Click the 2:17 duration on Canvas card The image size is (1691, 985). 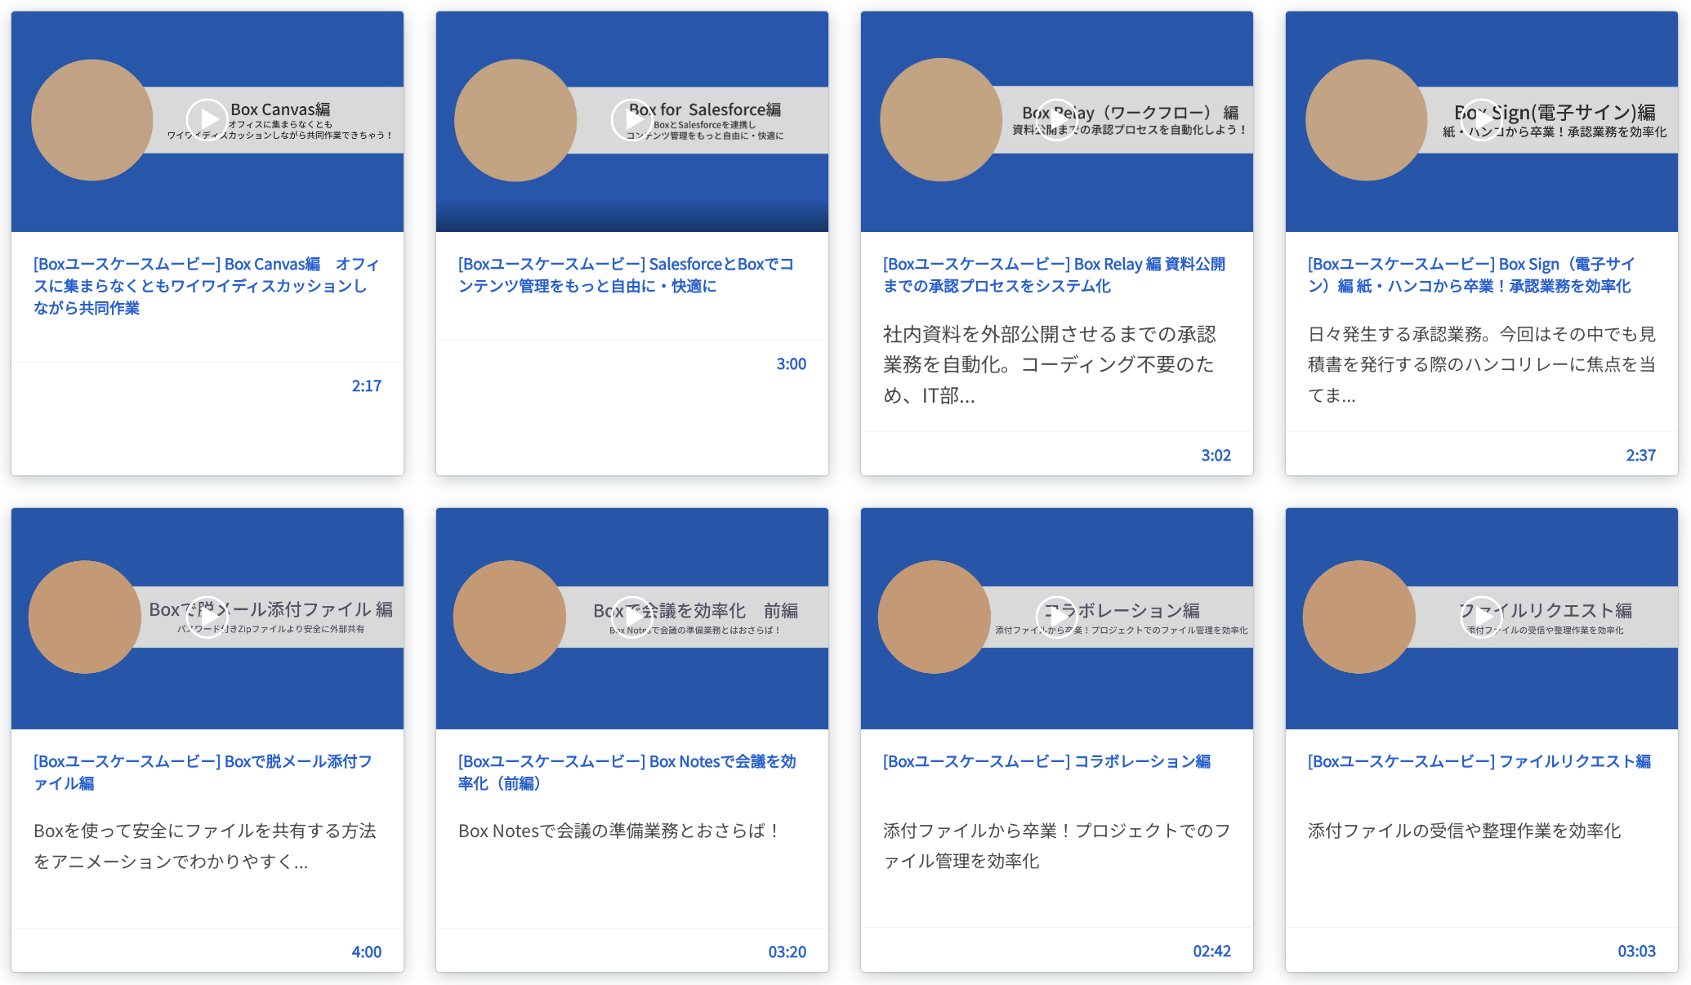click(366, 386)
